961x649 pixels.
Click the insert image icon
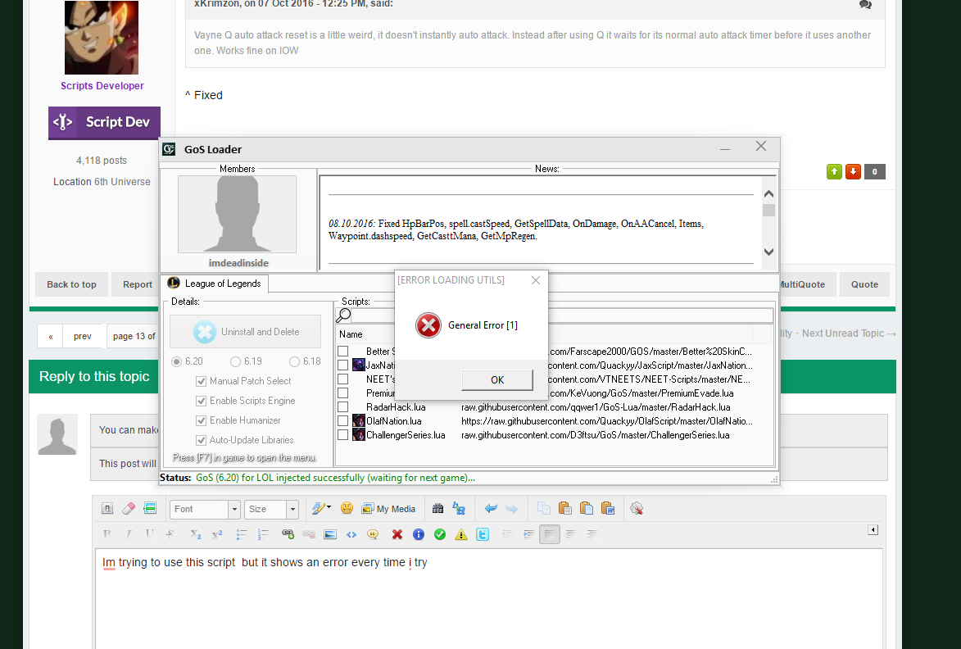(x=330, y=534)
